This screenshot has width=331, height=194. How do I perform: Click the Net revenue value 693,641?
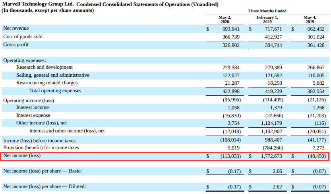point(231,29)
